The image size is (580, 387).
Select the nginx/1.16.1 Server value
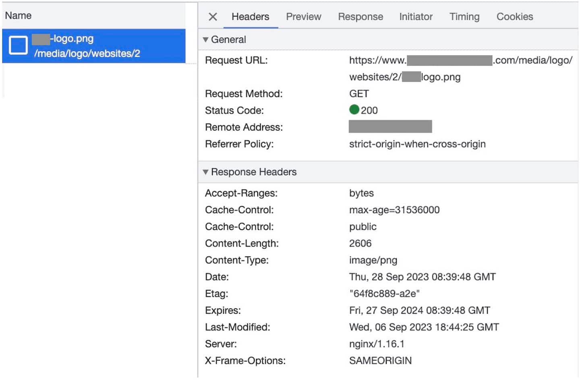376,344
